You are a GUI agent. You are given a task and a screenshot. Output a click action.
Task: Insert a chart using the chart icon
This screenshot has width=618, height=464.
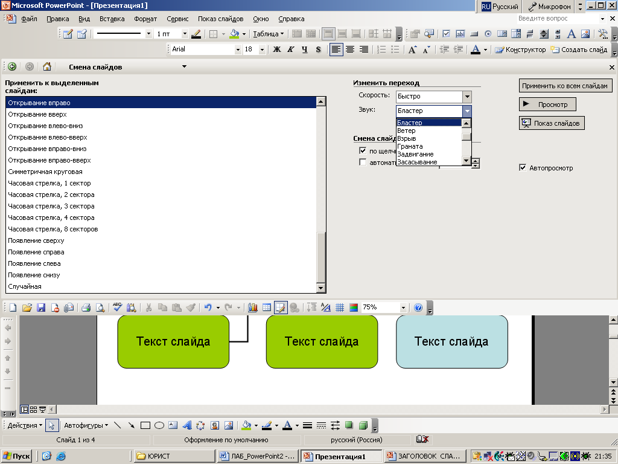(253, 308)
